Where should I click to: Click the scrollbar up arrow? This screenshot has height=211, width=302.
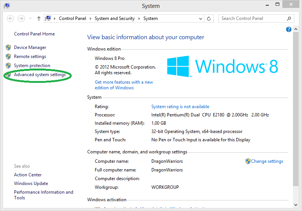pyautogui.click(x=296, y=29)
